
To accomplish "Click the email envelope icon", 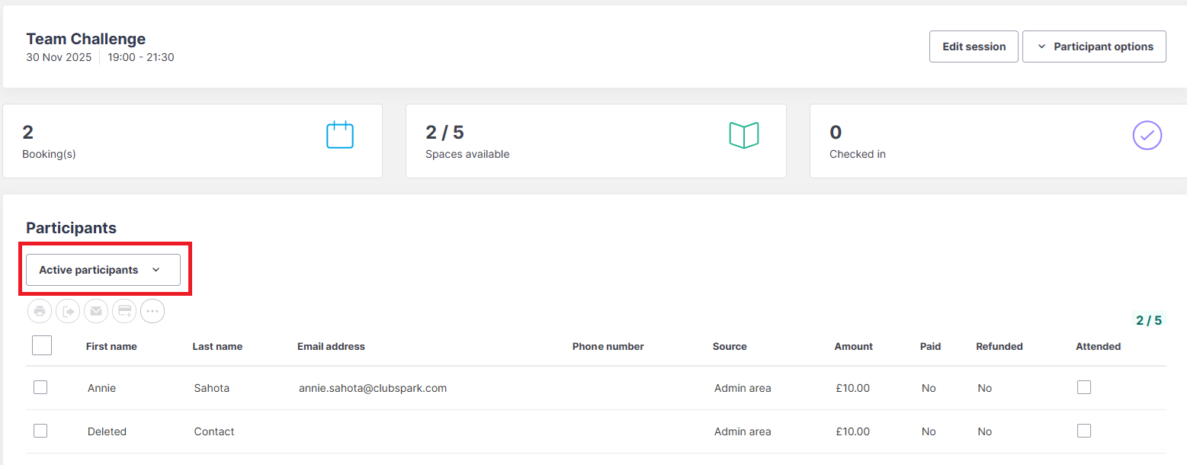I will [96, 311].
